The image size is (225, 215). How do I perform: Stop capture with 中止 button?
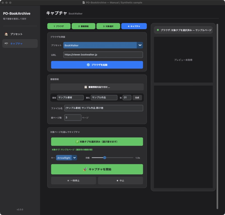[120, 181]
